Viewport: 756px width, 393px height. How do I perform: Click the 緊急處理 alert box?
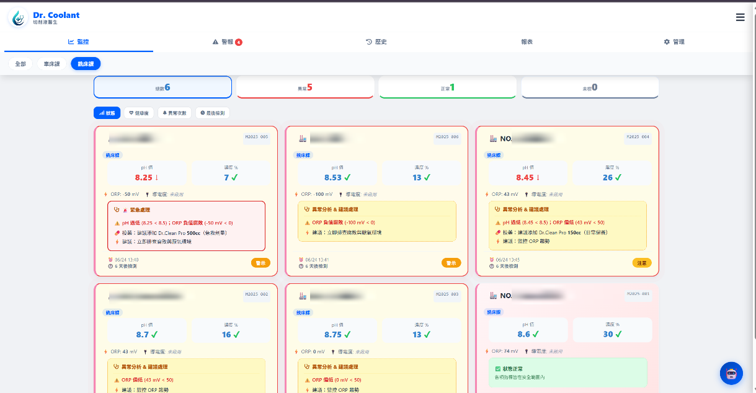click(186, 226)
